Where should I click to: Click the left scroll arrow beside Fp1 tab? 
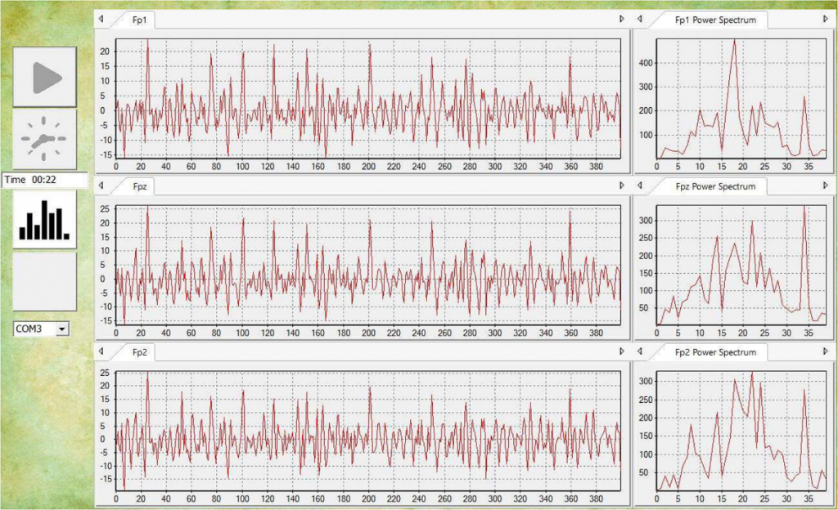[100, 19]
